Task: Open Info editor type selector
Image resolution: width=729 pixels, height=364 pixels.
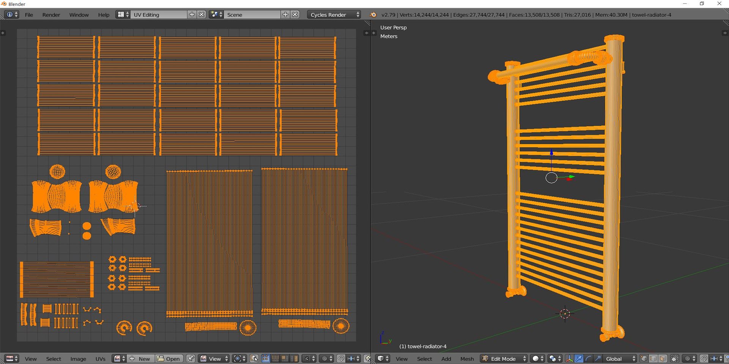Action: (x=11, y=14)
